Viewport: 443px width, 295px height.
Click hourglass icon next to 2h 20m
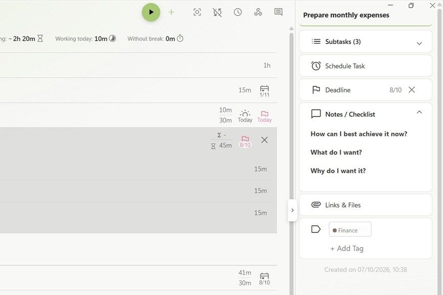click(x=40, y=38)
